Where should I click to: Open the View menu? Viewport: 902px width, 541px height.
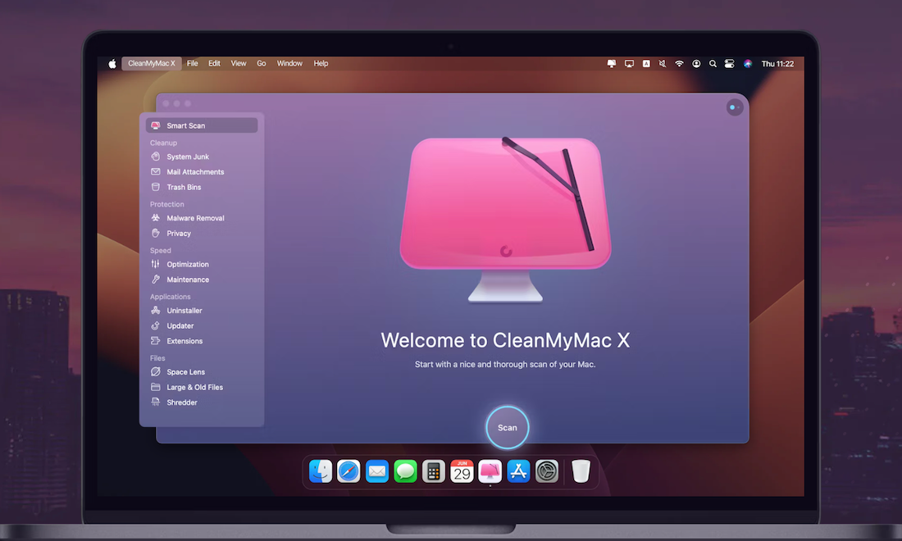click(238, 64)
